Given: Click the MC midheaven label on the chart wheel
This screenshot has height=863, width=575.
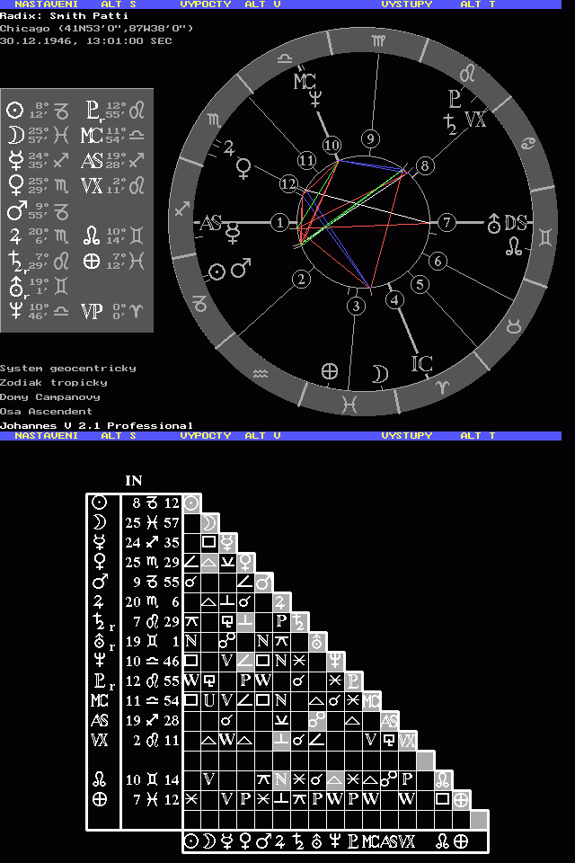Looking at the screenshot, I should [x=304, y=81].
